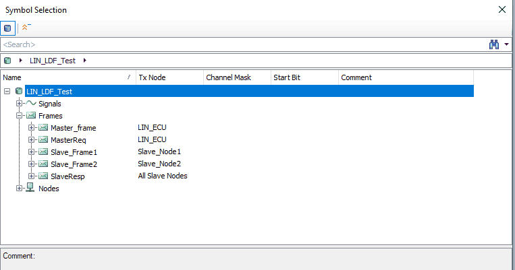This screenshot has height=270, width=515.
Task: Collapse the LIN_LDF_Test root node
Action: click(x=7, y=91)
